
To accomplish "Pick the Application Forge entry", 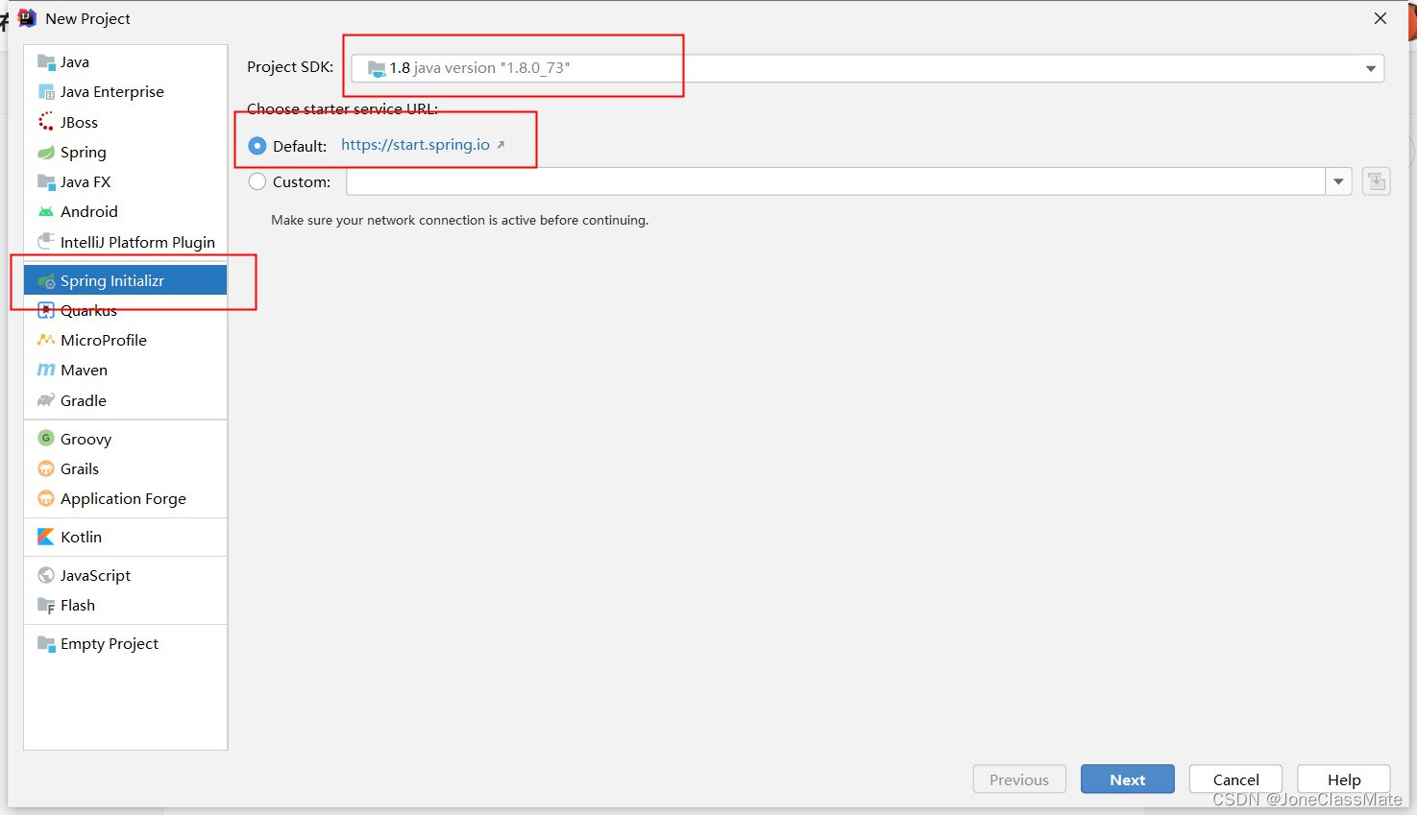I will coord(126,498).
